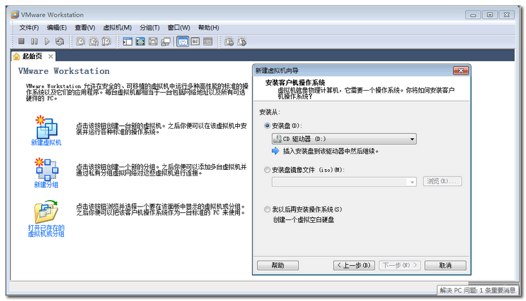The image size is (526, 301).
Task: Click the VMware Workstation title bar icon
Action: pyautogui.click(x=15, y=14)
